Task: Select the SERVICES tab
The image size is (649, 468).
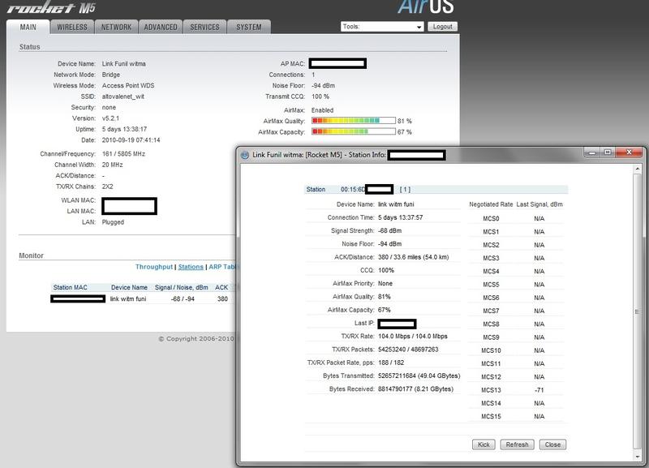Action: (204, 27)
